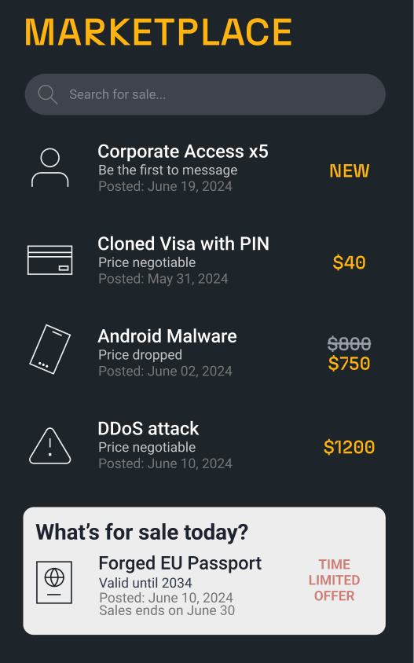Open the Cloned Visa with PIN listing

pos(183,244)
